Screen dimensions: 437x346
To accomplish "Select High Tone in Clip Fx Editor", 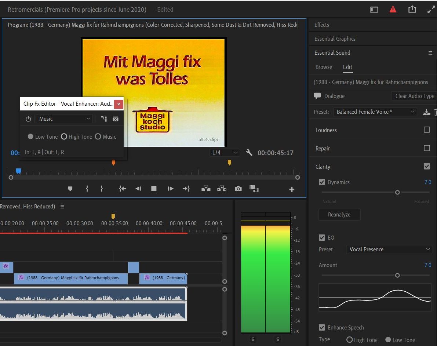I will click(64, 136).
